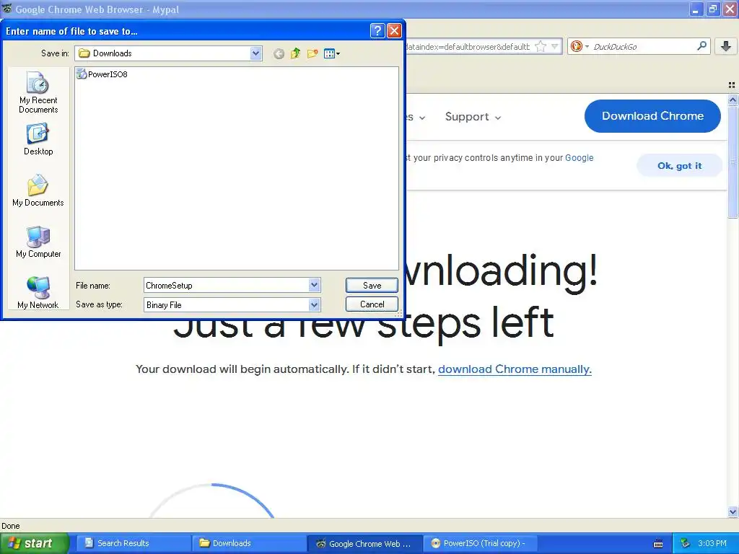739x554 pixels.
Task: Click the Ok, got it button
Action: click(x=679, y=166)
